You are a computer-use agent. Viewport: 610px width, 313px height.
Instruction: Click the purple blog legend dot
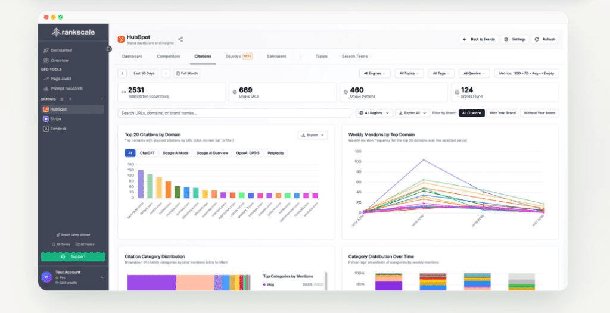(x=264, y=284)
